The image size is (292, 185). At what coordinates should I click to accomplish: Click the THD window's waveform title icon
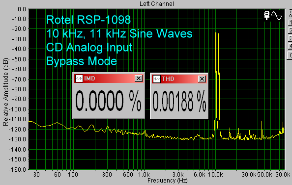(157, 79)
